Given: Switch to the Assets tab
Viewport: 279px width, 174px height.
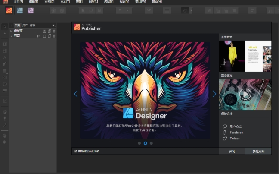Looking at the screenshot, I should coord(25,25).
